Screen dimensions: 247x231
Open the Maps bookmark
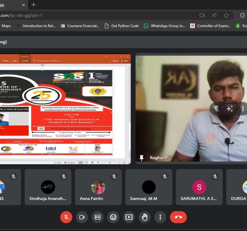click(6, 26)
